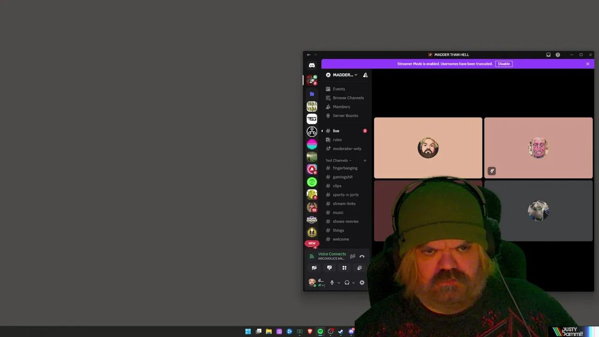Open the Shrek avatar server icon

coord(312,194)
